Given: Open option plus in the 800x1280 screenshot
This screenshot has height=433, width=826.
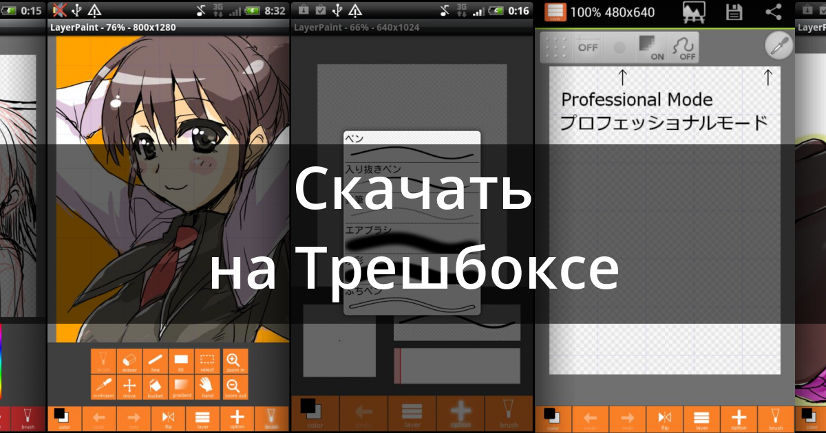Looking at the screenshot, I should coord(237,419).
